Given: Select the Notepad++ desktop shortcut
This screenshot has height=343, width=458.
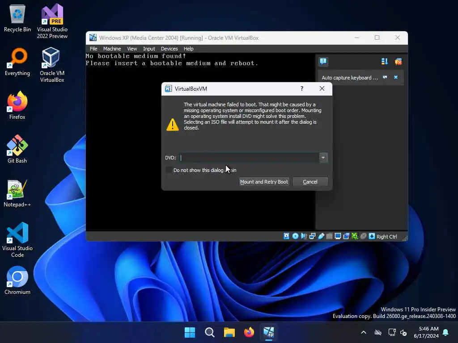Looking at the screenshot, I should [17, 193].
